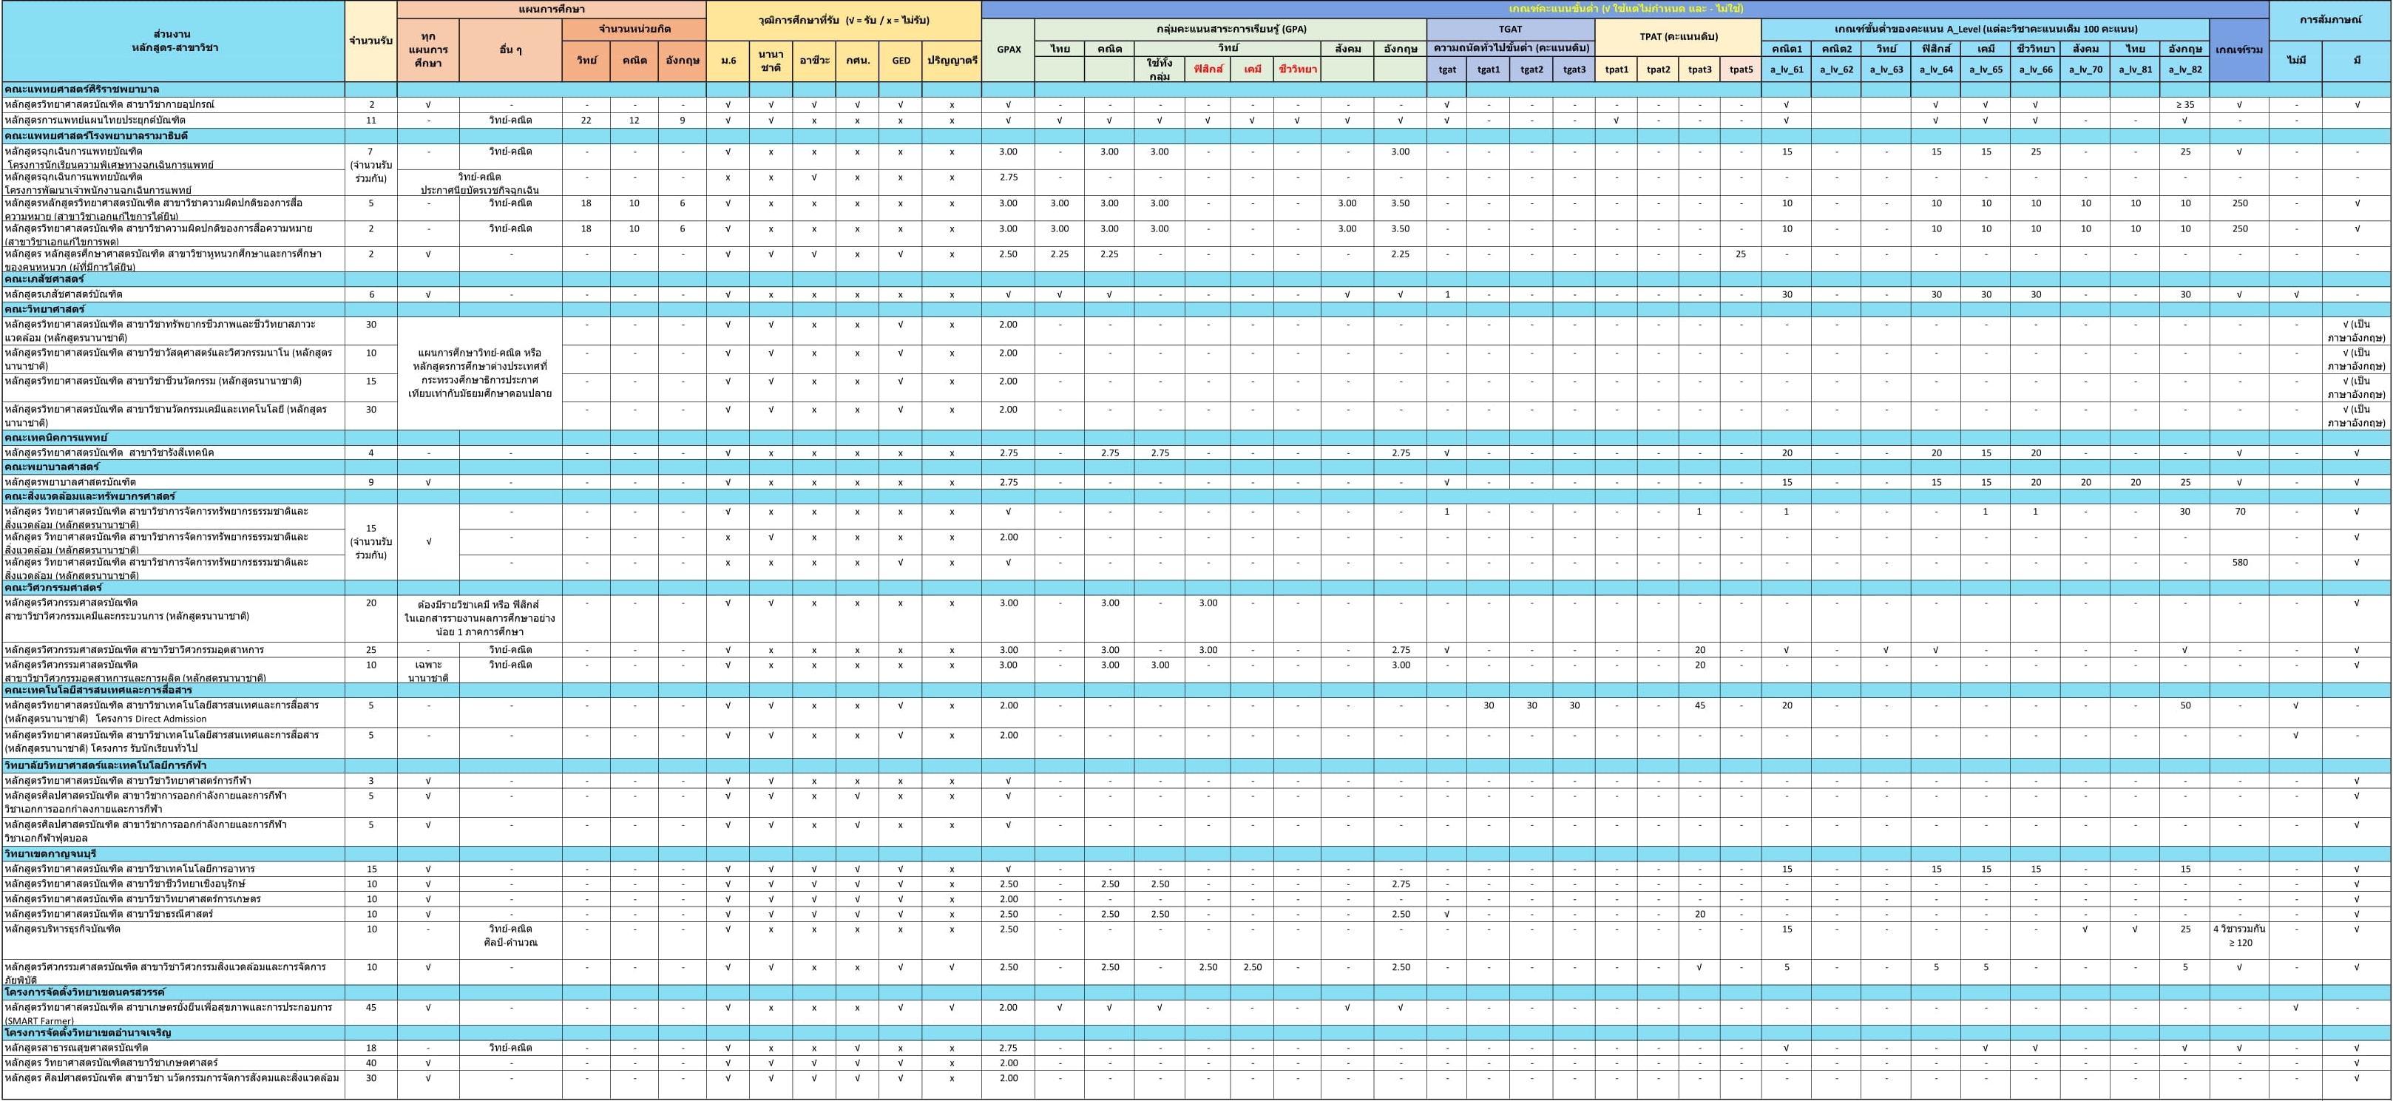Select the โครงการจัดตั้งวิทยาเขตอำนาจเจริญ section row
2393x1101 pixels.
point(87,1032)
